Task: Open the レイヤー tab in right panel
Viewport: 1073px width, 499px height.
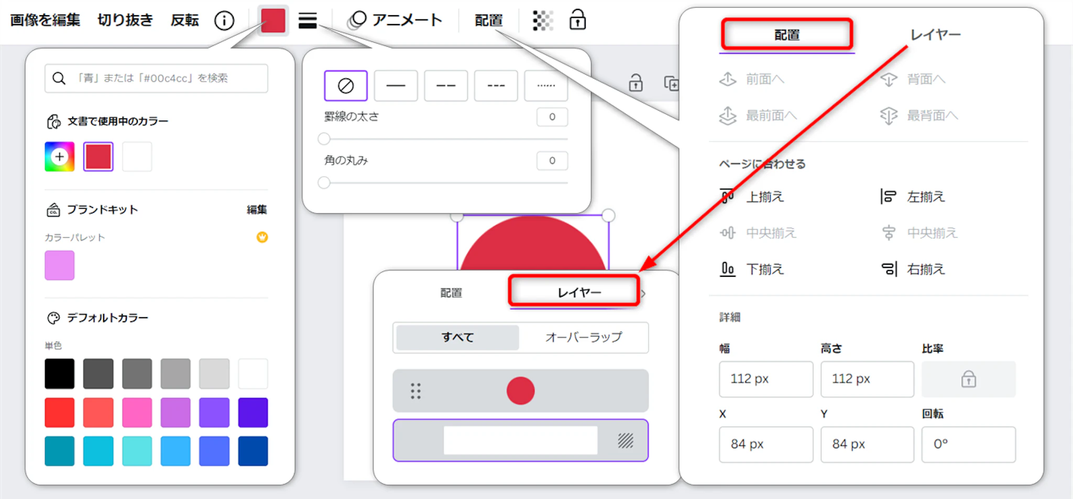Action: click(x=935, y=35)
